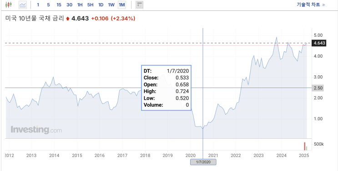Click the 3.00 label on the price axis
The width and height of the screenshot is (338, 171).
(x=318, y=77)
